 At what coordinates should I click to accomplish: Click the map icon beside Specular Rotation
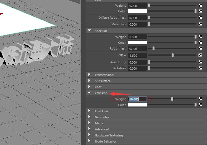point(200,68)
